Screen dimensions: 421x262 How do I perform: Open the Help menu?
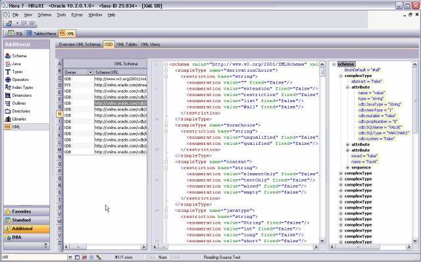[x=111, y=14]
